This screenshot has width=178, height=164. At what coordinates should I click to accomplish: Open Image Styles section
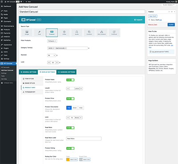coord(32,83)
